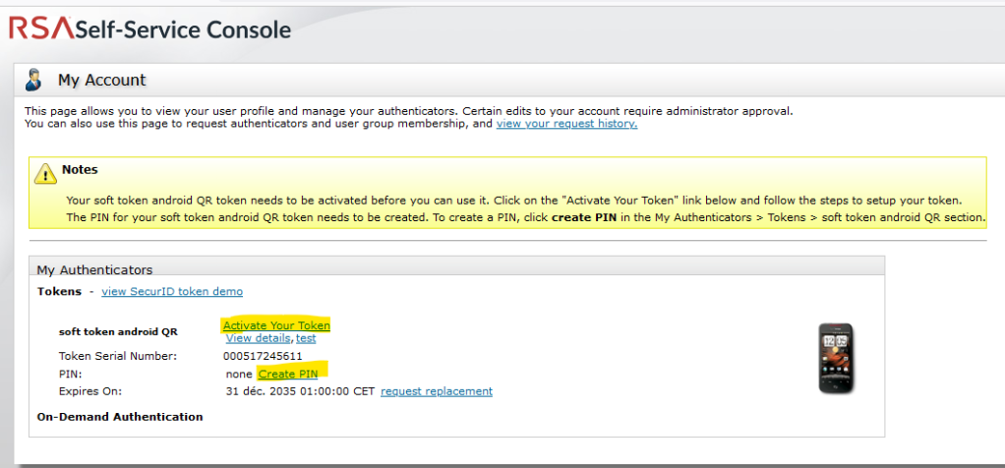Click the My Account user icon
This screenshot has width=1005, height=468.
tap(35, 80)
